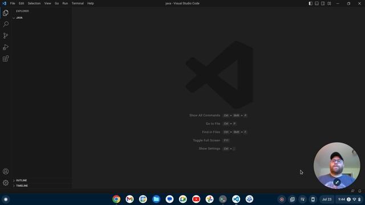This screenshot has height=205, width=365.
Task: Click the webcam preview bubble
Action: pos(336,166)
